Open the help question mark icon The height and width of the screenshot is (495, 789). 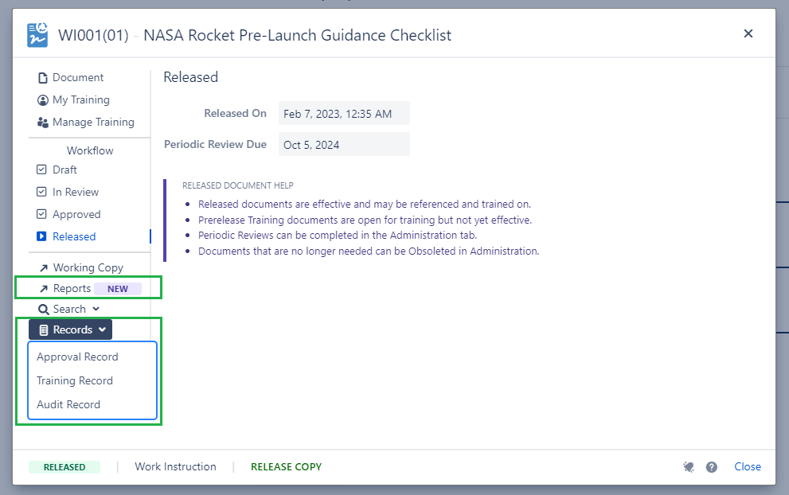click(712, 467)
